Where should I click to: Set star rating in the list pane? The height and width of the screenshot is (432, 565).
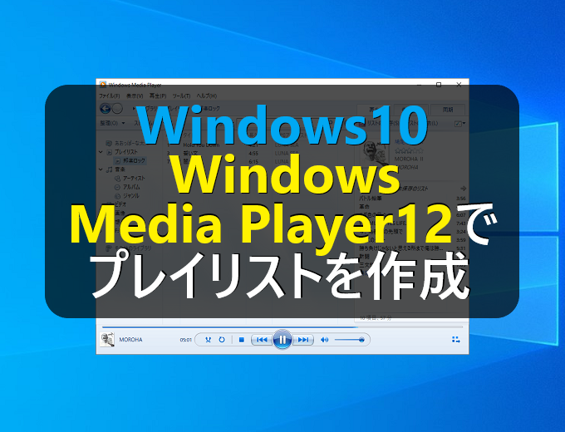(x=409, y=150)
